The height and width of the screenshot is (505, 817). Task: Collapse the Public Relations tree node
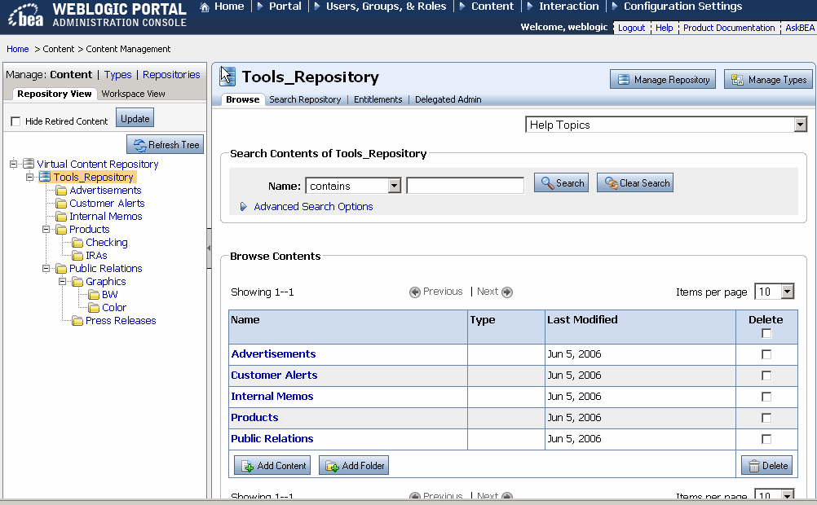coord(46,269)
